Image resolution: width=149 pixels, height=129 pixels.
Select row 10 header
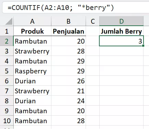(x=7, y=121)
